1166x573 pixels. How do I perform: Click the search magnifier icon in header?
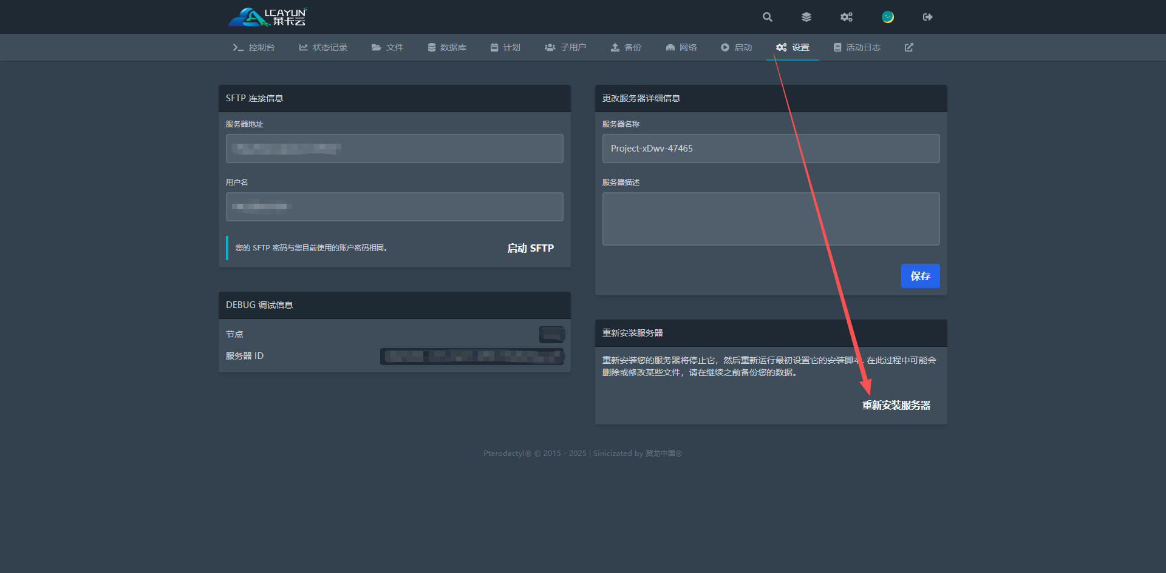coord(768,17)
